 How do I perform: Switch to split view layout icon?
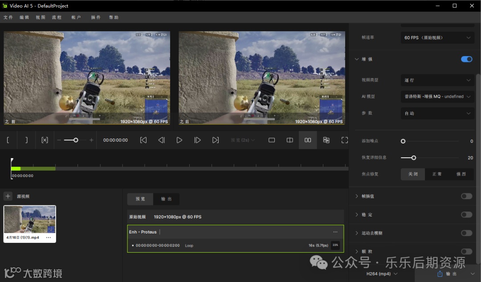tap(289, 140)
